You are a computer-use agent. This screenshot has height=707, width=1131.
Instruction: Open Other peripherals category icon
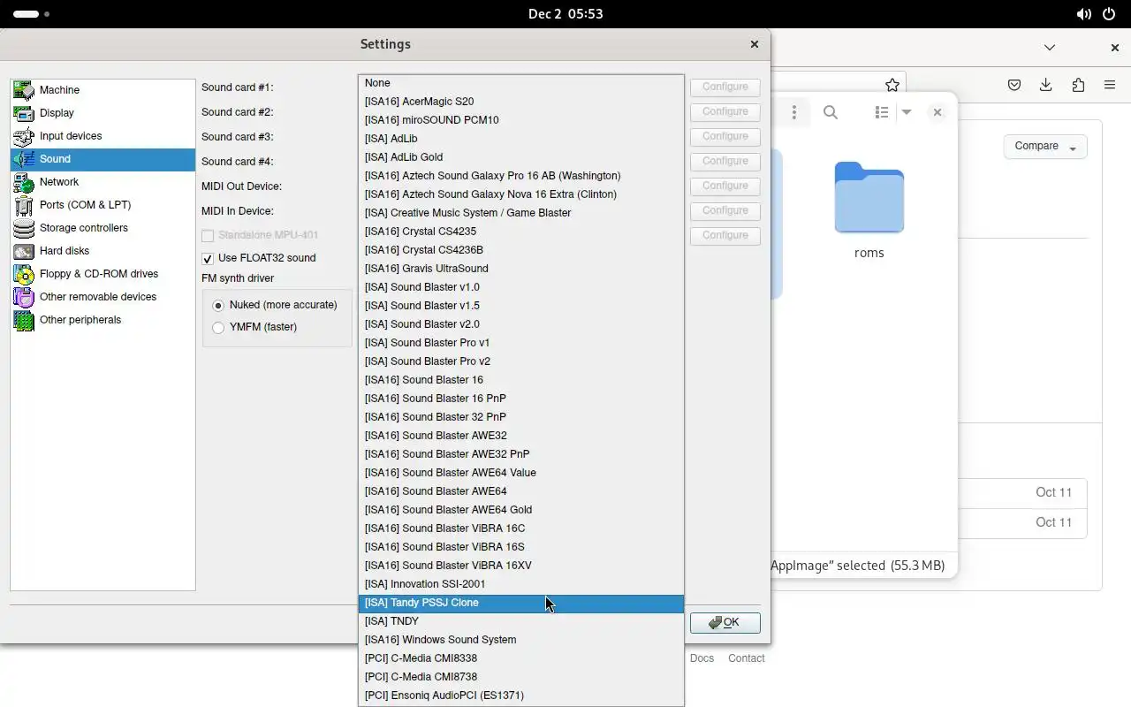pos(24,320)
